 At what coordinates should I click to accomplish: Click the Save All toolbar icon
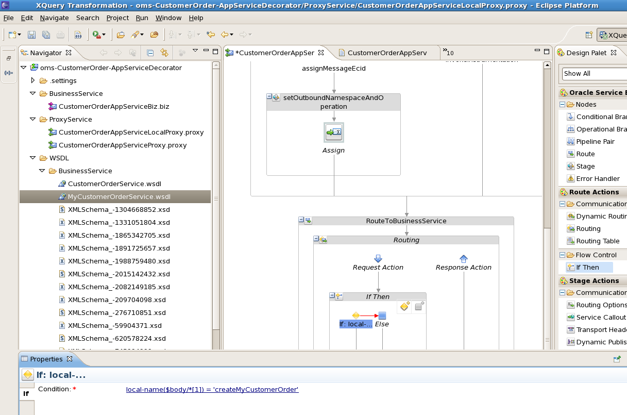pos(46,35)
